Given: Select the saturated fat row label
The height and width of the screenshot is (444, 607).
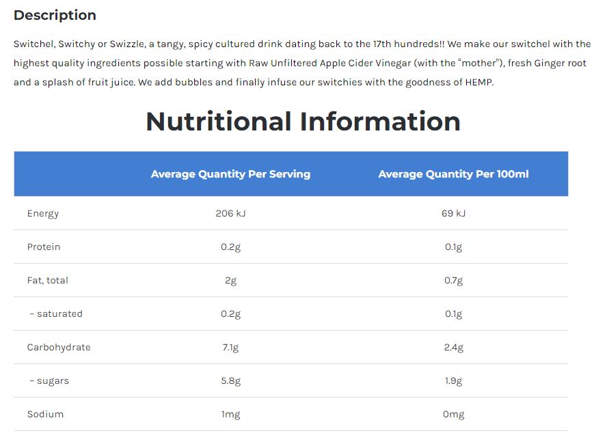Looking at the screenshot, I should tap(56, 314).
